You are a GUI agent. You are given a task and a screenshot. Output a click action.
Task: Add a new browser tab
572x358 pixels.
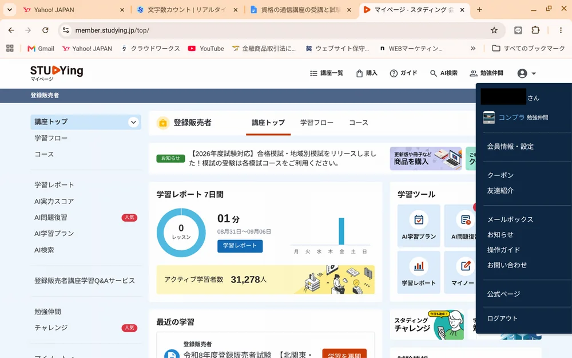click(x=479, y=10)
